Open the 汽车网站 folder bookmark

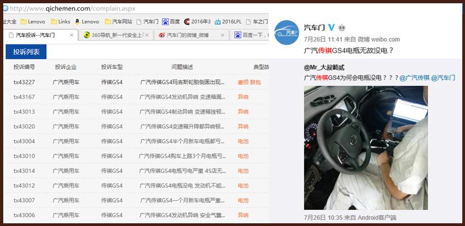[x=118, y=22]
